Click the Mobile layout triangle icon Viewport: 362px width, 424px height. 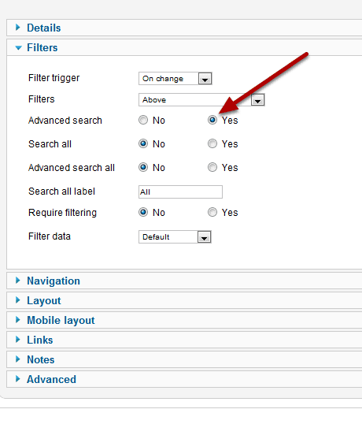[18, 320]
